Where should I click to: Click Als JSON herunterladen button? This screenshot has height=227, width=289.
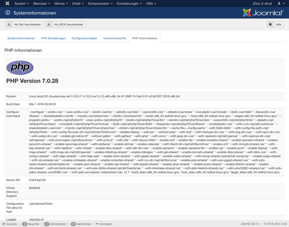[65, 24]
